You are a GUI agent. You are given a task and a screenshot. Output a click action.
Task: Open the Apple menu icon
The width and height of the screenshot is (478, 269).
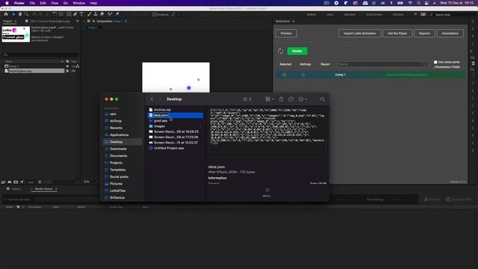pyautogui.click(x=7, y=3)
